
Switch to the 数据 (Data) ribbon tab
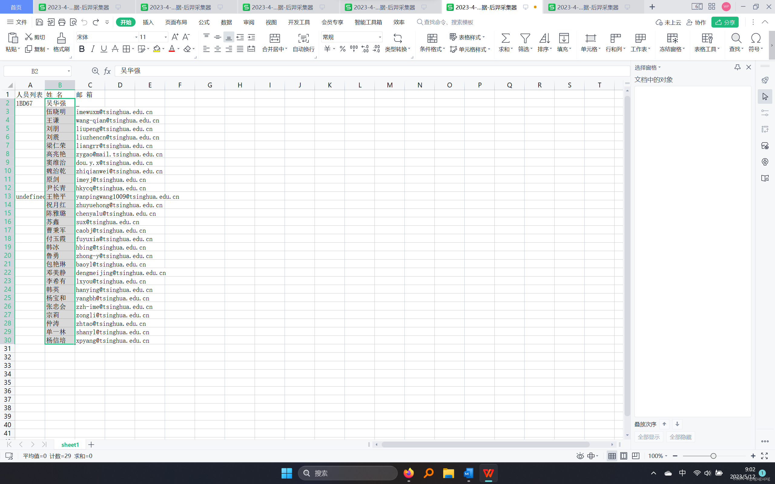(x=226, y=22)
